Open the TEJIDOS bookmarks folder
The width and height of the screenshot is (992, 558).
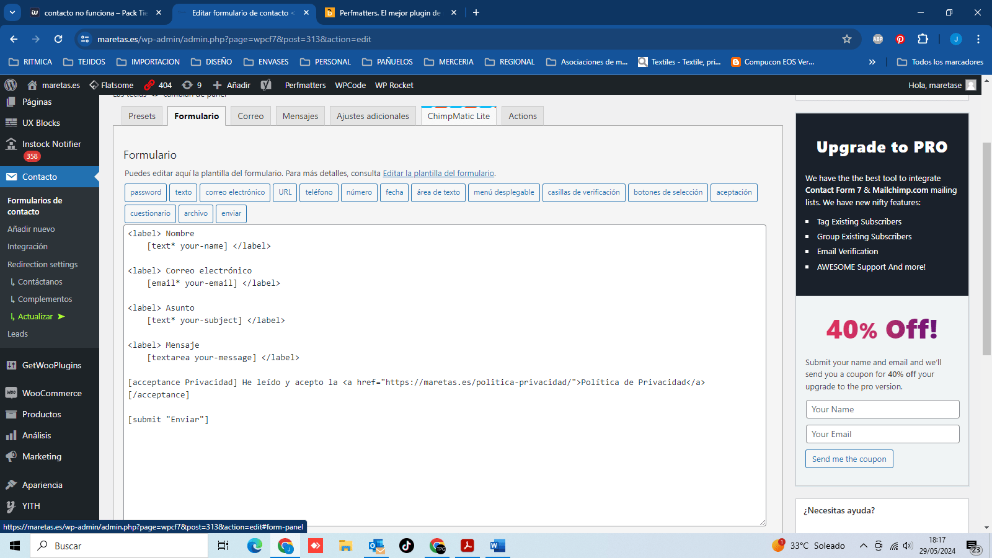click(x=84, y=62)
